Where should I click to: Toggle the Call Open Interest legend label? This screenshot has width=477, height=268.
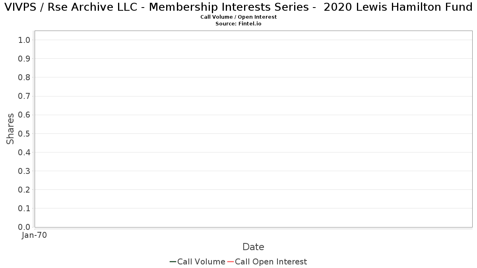pyautogui.click(x=271, y=262)
